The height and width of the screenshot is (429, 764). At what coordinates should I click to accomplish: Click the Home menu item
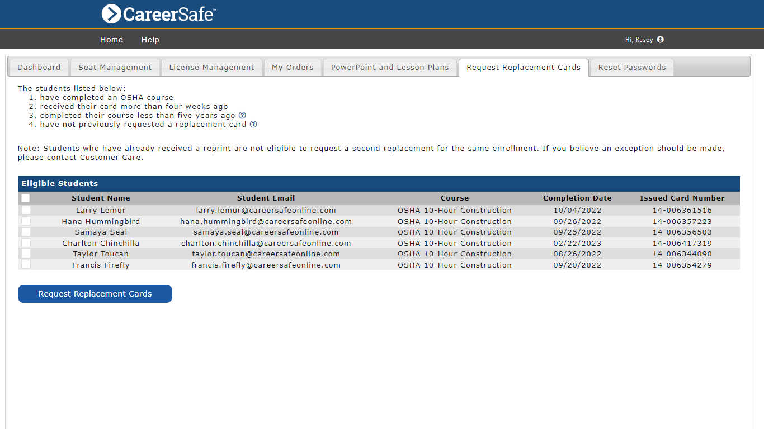[111, 40]
